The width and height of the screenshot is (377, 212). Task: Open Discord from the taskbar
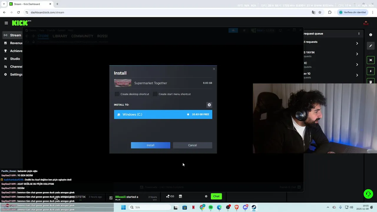[245, 207]
